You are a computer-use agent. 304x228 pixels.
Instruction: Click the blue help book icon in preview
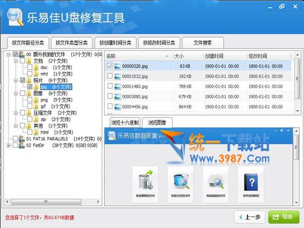[251, 182]
